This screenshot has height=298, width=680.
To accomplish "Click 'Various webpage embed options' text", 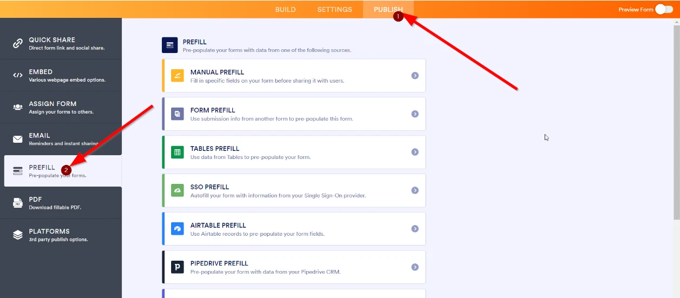I will [67, 80].
